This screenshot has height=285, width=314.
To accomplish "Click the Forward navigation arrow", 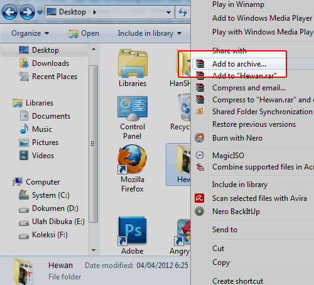I will tap(27, 12).
